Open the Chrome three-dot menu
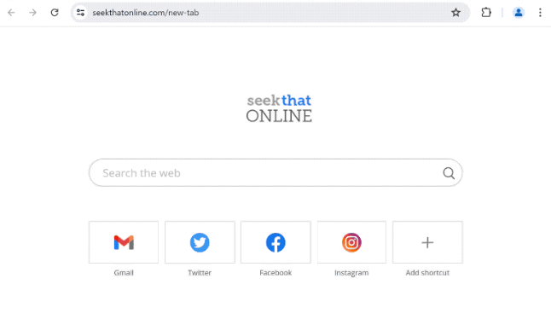551x319 pixels. pos(540,13)
